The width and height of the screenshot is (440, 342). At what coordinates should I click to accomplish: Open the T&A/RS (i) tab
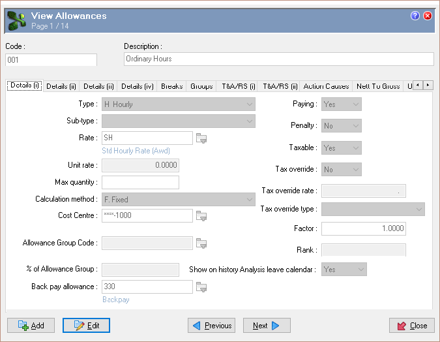pyautogui.click(x=238, y=86)
